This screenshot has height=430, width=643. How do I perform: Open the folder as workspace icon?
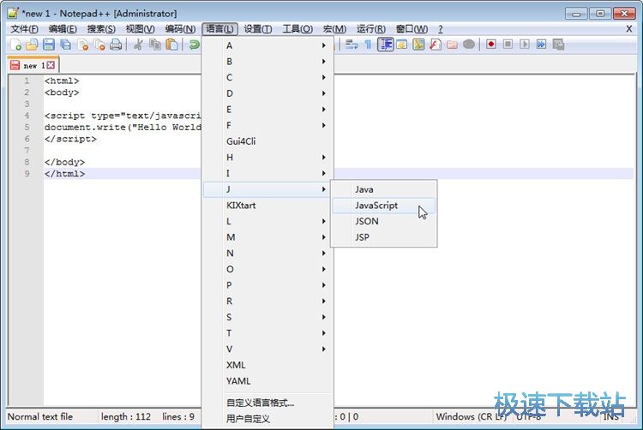[453, 45]
